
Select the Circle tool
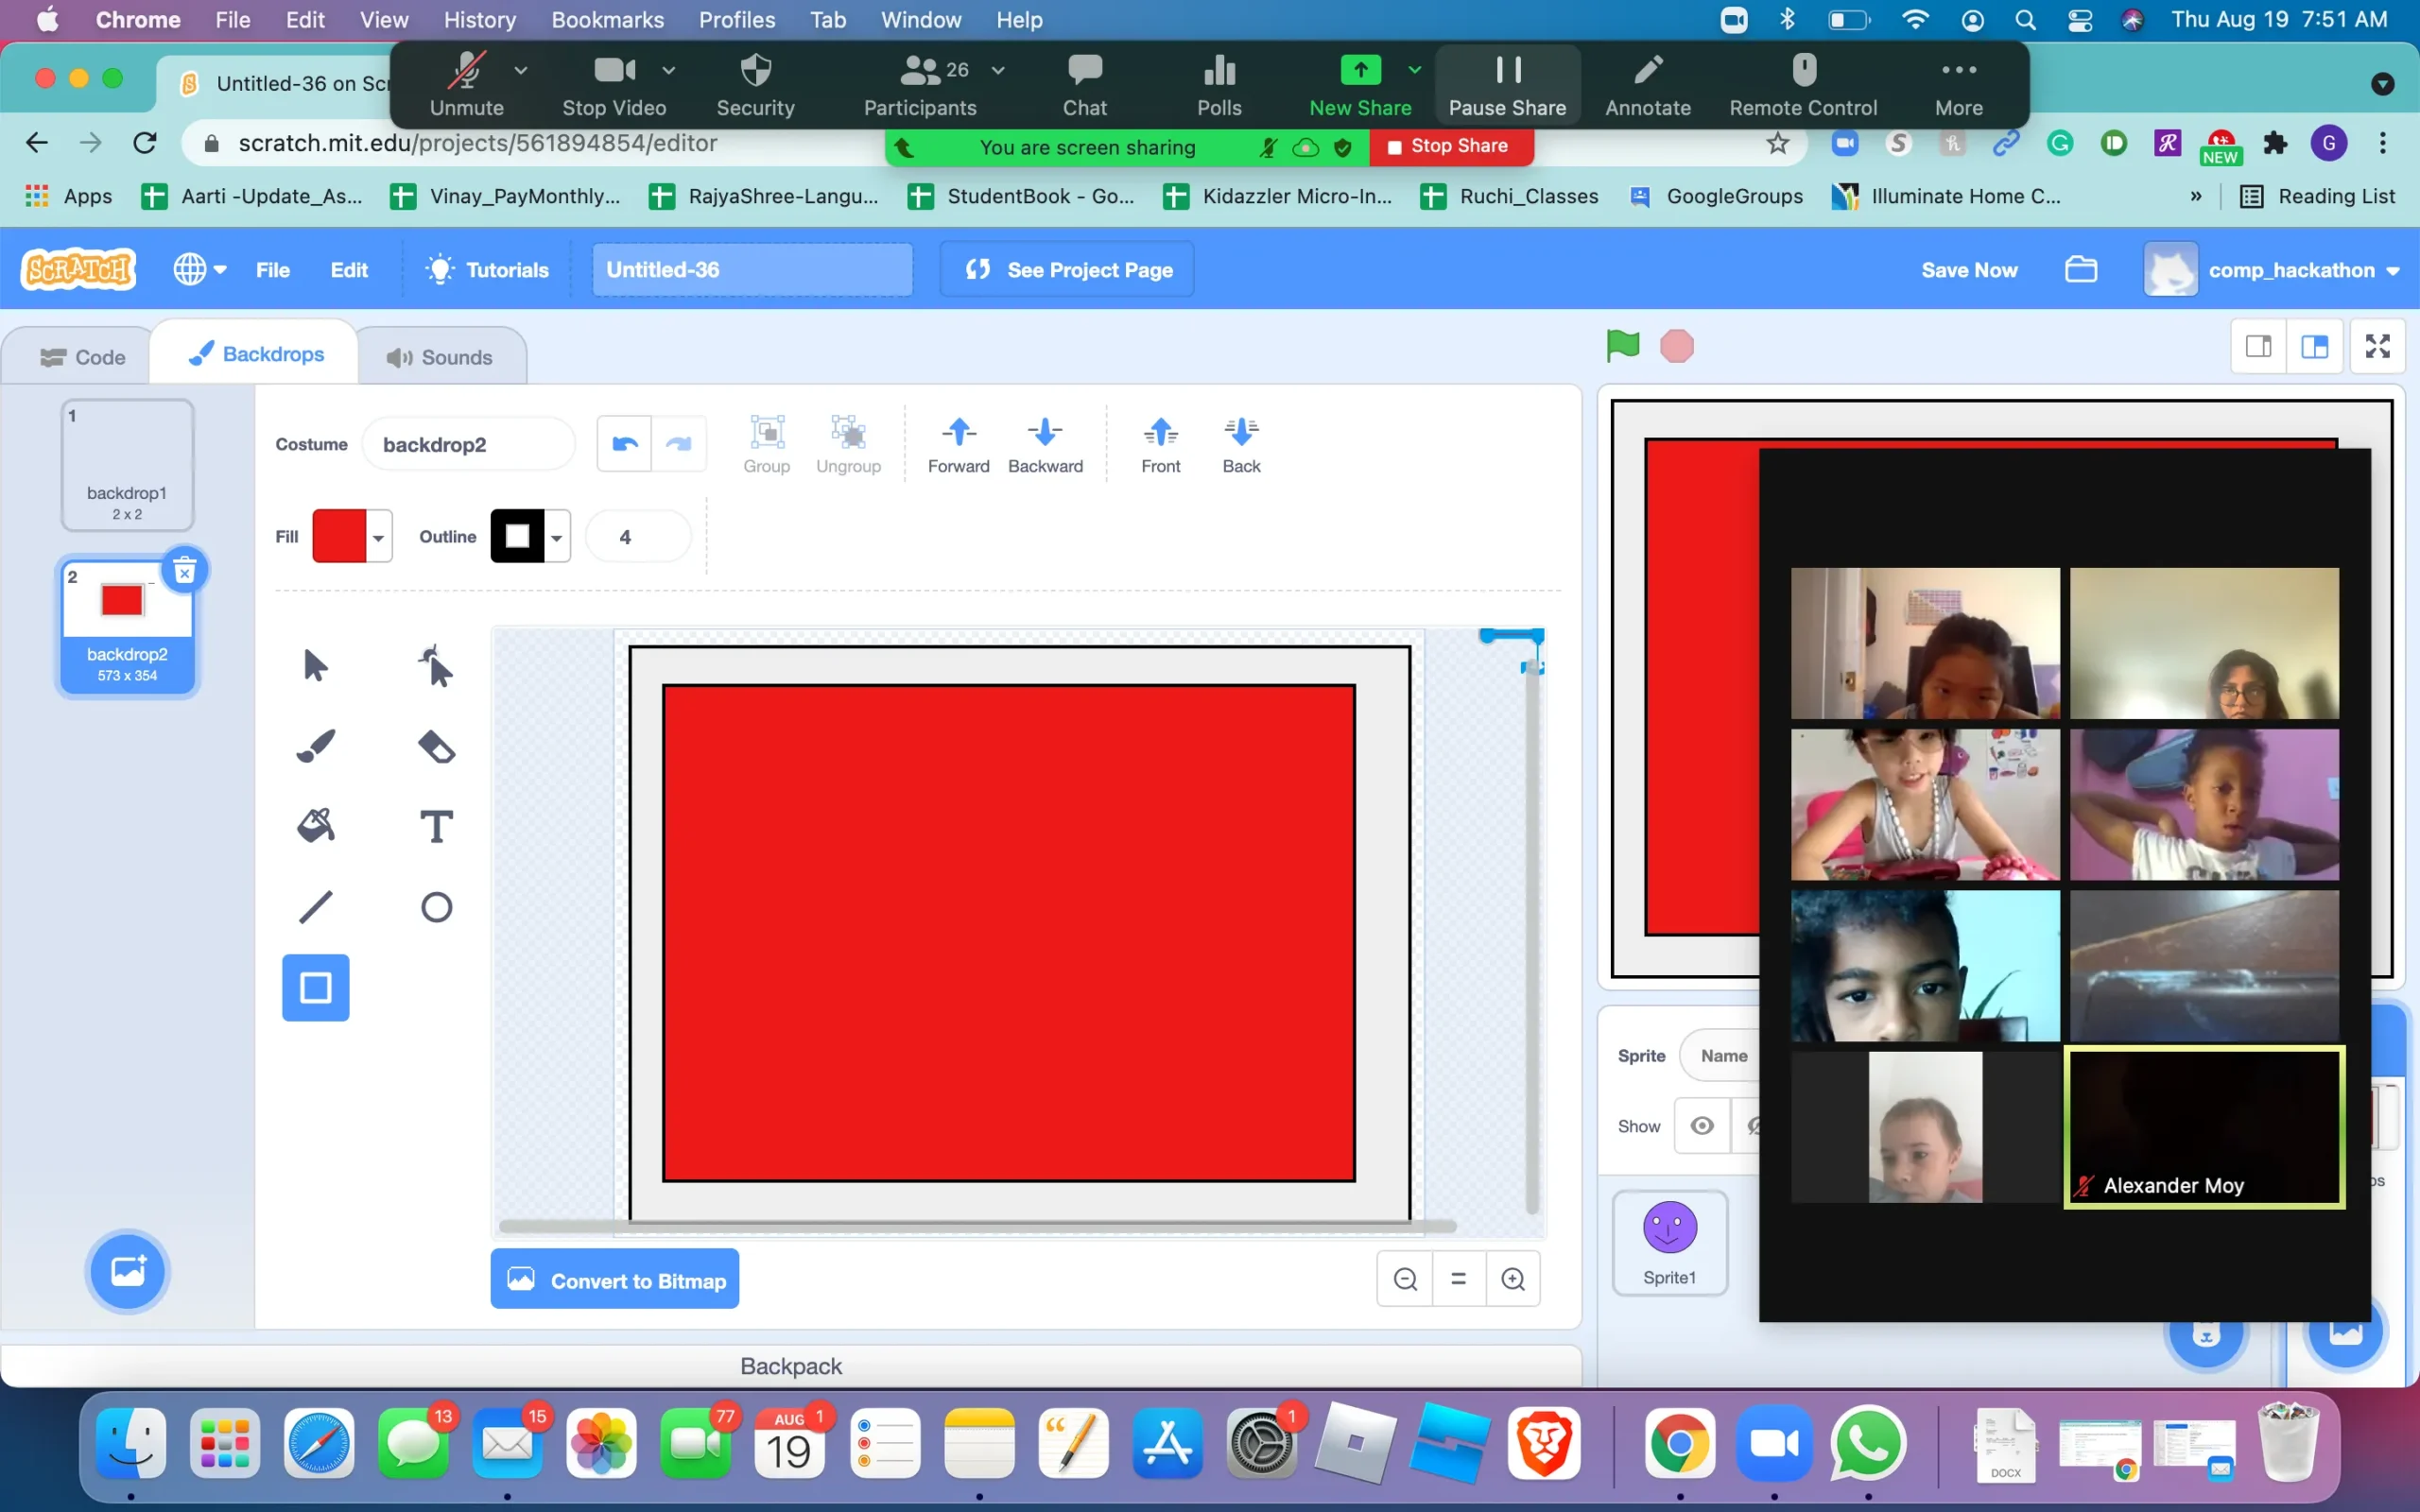point(436,907)
